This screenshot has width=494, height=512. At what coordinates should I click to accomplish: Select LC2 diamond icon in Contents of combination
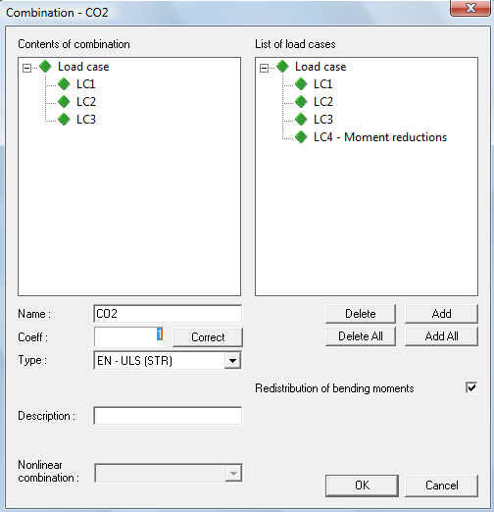click(x=64, y=102)
